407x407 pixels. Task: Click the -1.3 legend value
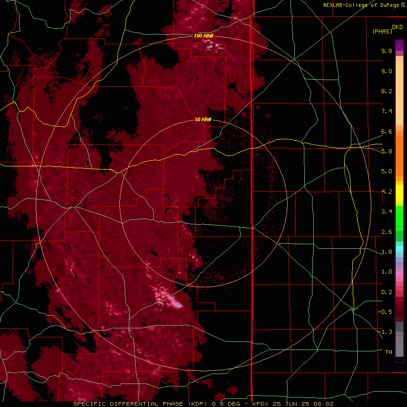[385, 332]
